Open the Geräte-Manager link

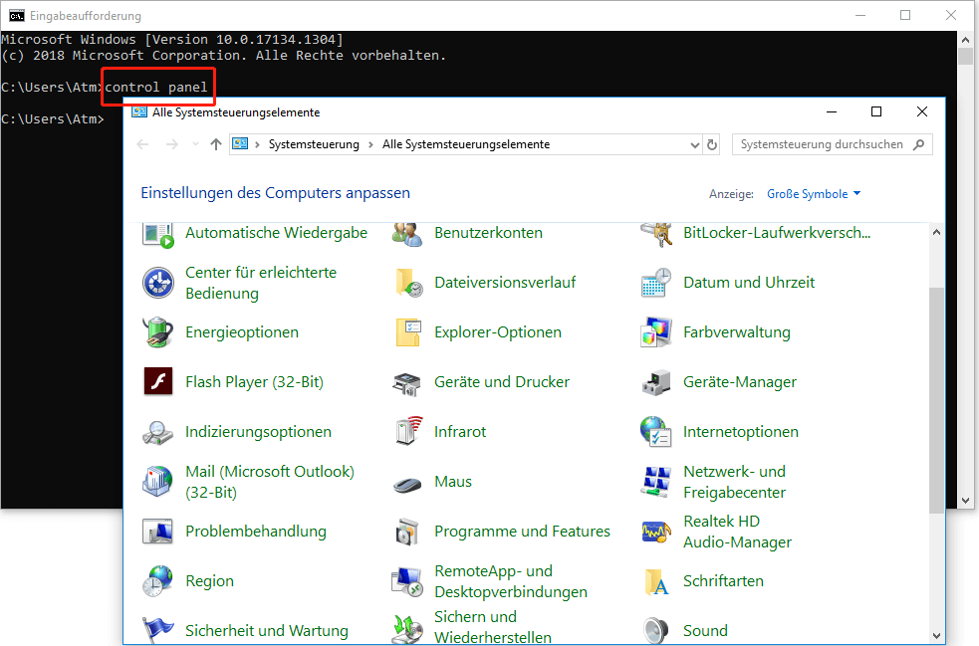pyautogui.click(x=740, y=382)
